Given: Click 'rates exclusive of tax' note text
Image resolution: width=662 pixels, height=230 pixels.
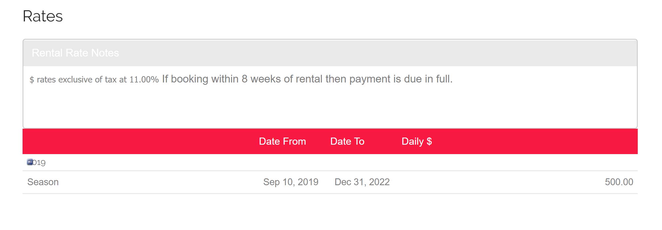Looking at the screenshot, I should tap(76, 80).
